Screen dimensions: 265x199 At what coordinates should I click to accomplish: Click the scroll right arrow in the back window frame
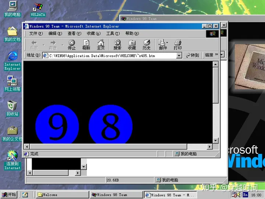point(78,173)
